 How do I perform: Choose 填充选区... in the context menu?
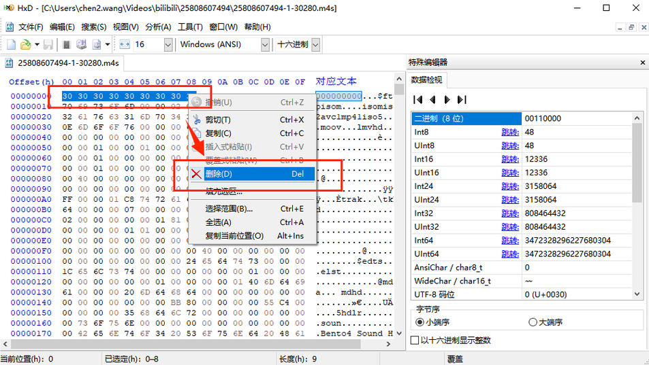tap(253, 191)
